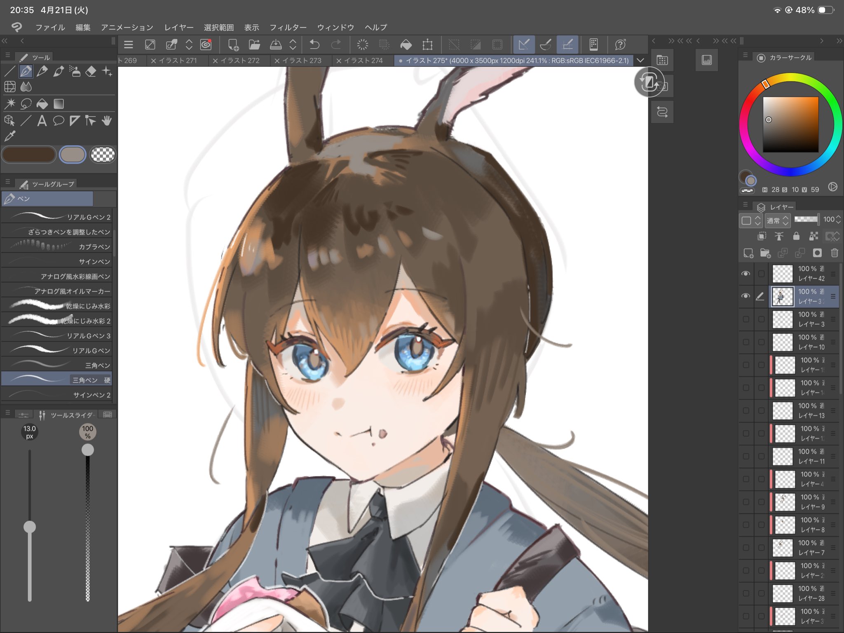Choose the Fill bucket tool
The height and width of the screenshot is (633, 844).
[42, 104]
